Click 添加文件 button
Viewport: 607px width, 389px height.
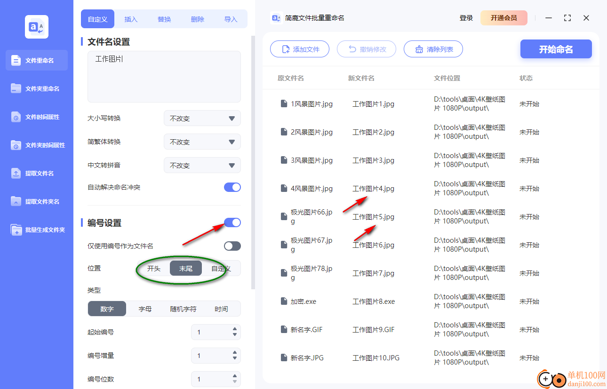pos(300,49)
